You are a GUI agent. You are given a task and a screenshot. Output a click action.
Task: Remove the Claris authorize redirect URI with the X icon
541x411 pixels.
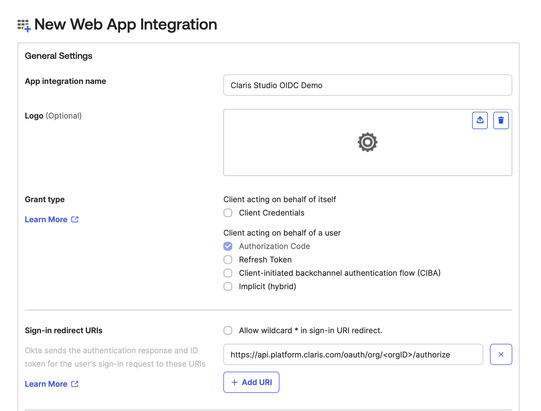point(501,354)
